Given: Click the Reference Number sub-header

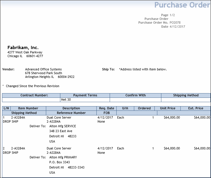Looking at the screenshot, I should (71, 113).
